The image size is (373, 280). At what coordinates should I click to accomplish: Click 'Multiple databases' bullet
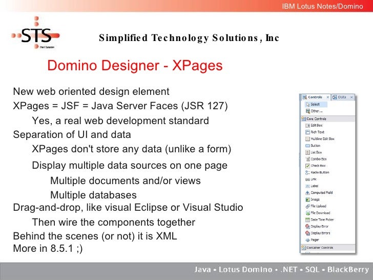coord(93,195)
